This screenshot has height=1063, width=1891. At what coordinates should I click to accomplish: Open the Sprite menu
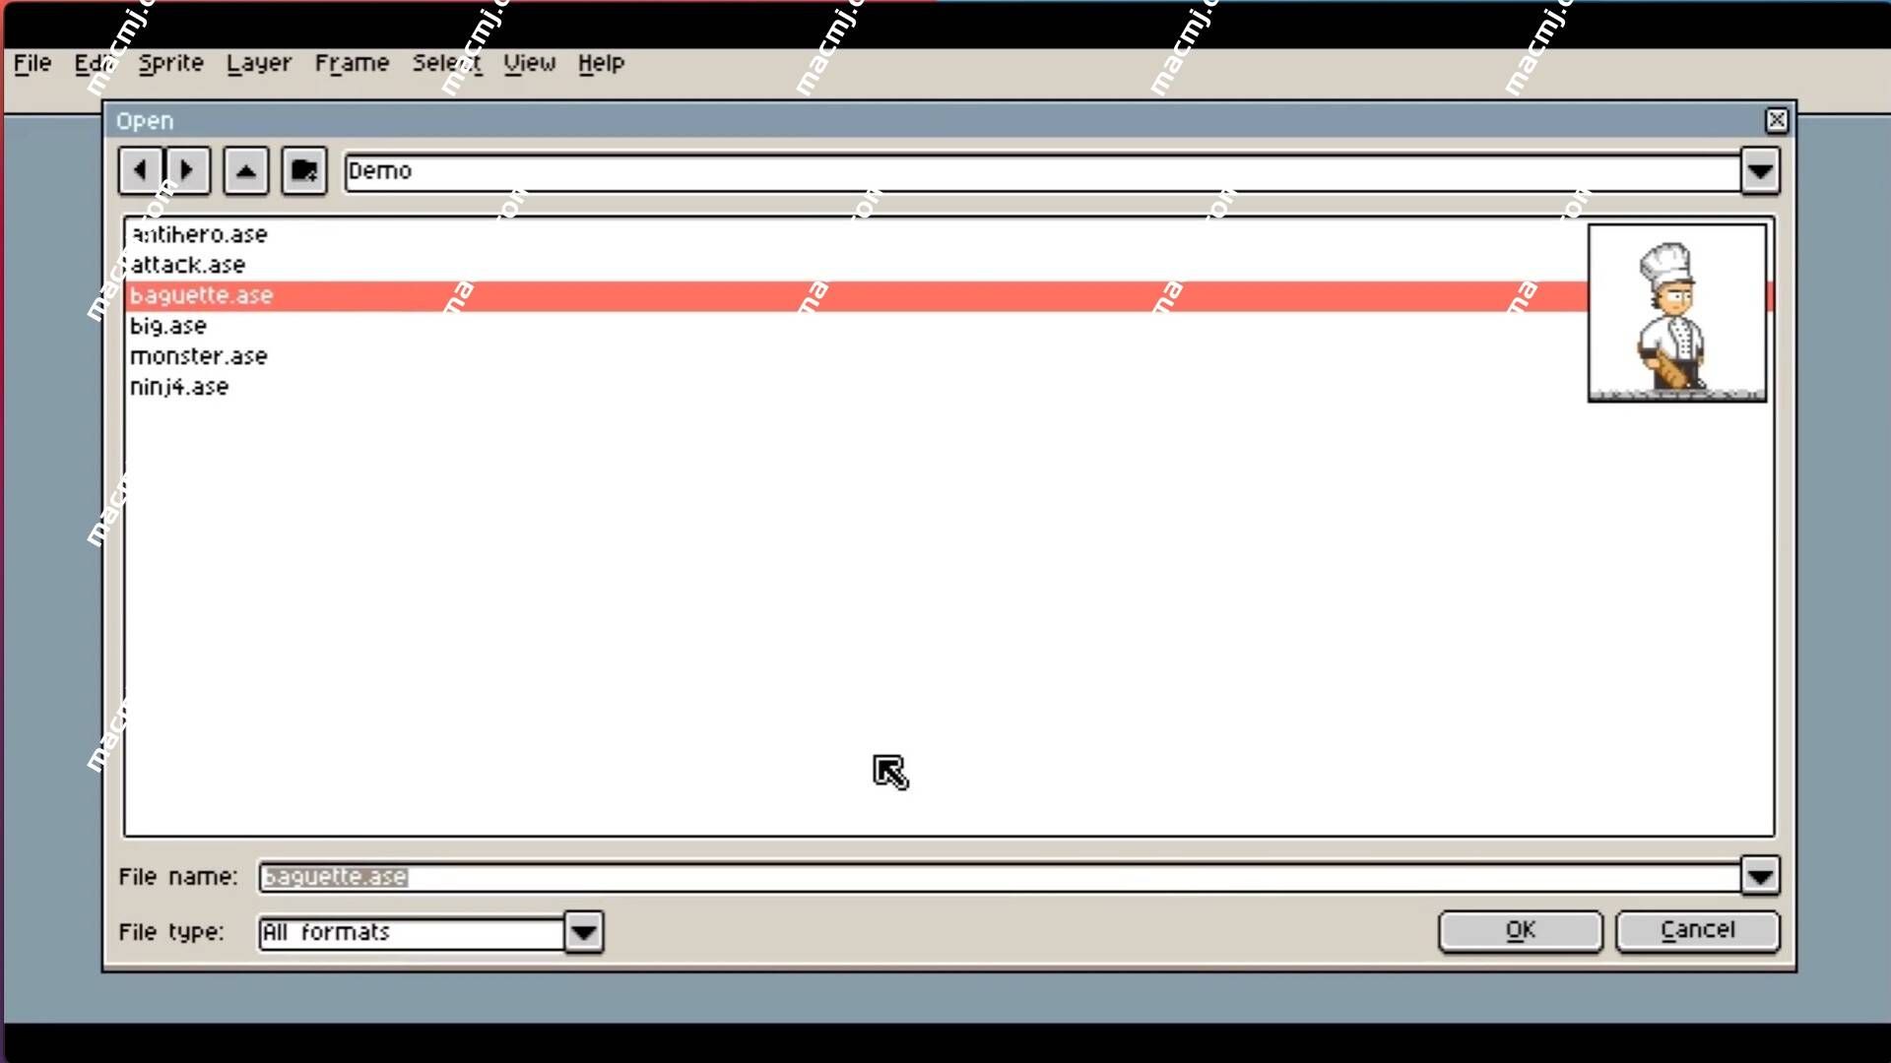point(170,62)
